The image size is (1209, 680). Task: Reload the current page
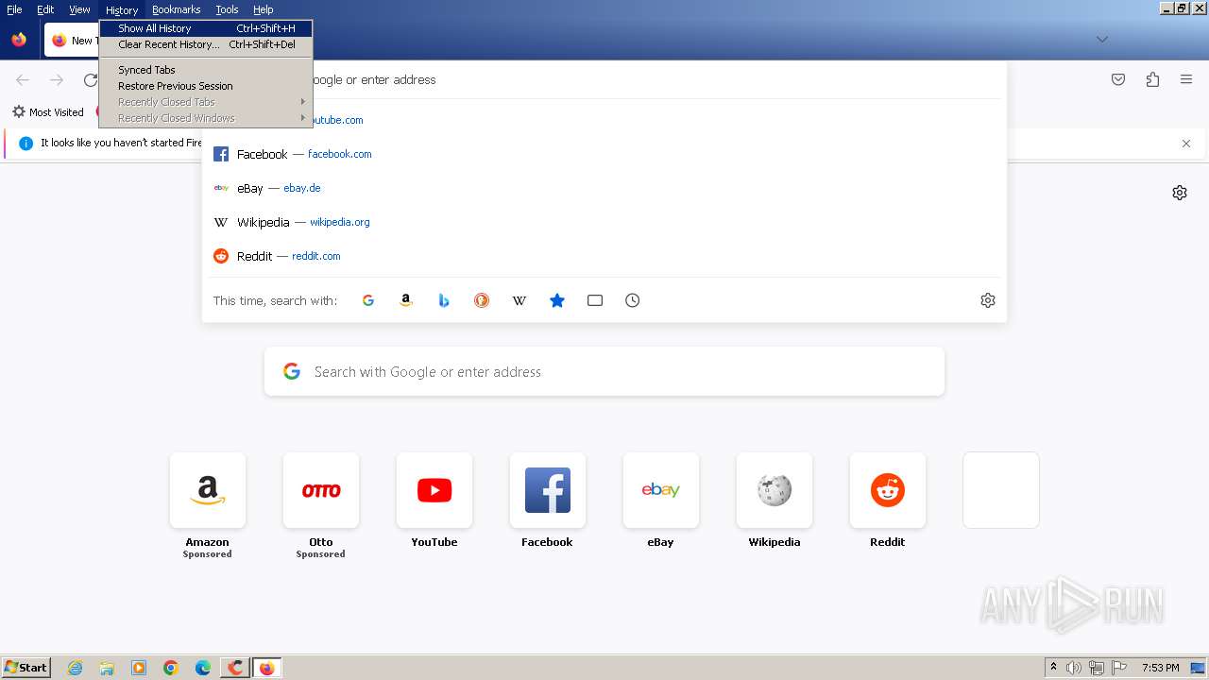click(91, 80)
